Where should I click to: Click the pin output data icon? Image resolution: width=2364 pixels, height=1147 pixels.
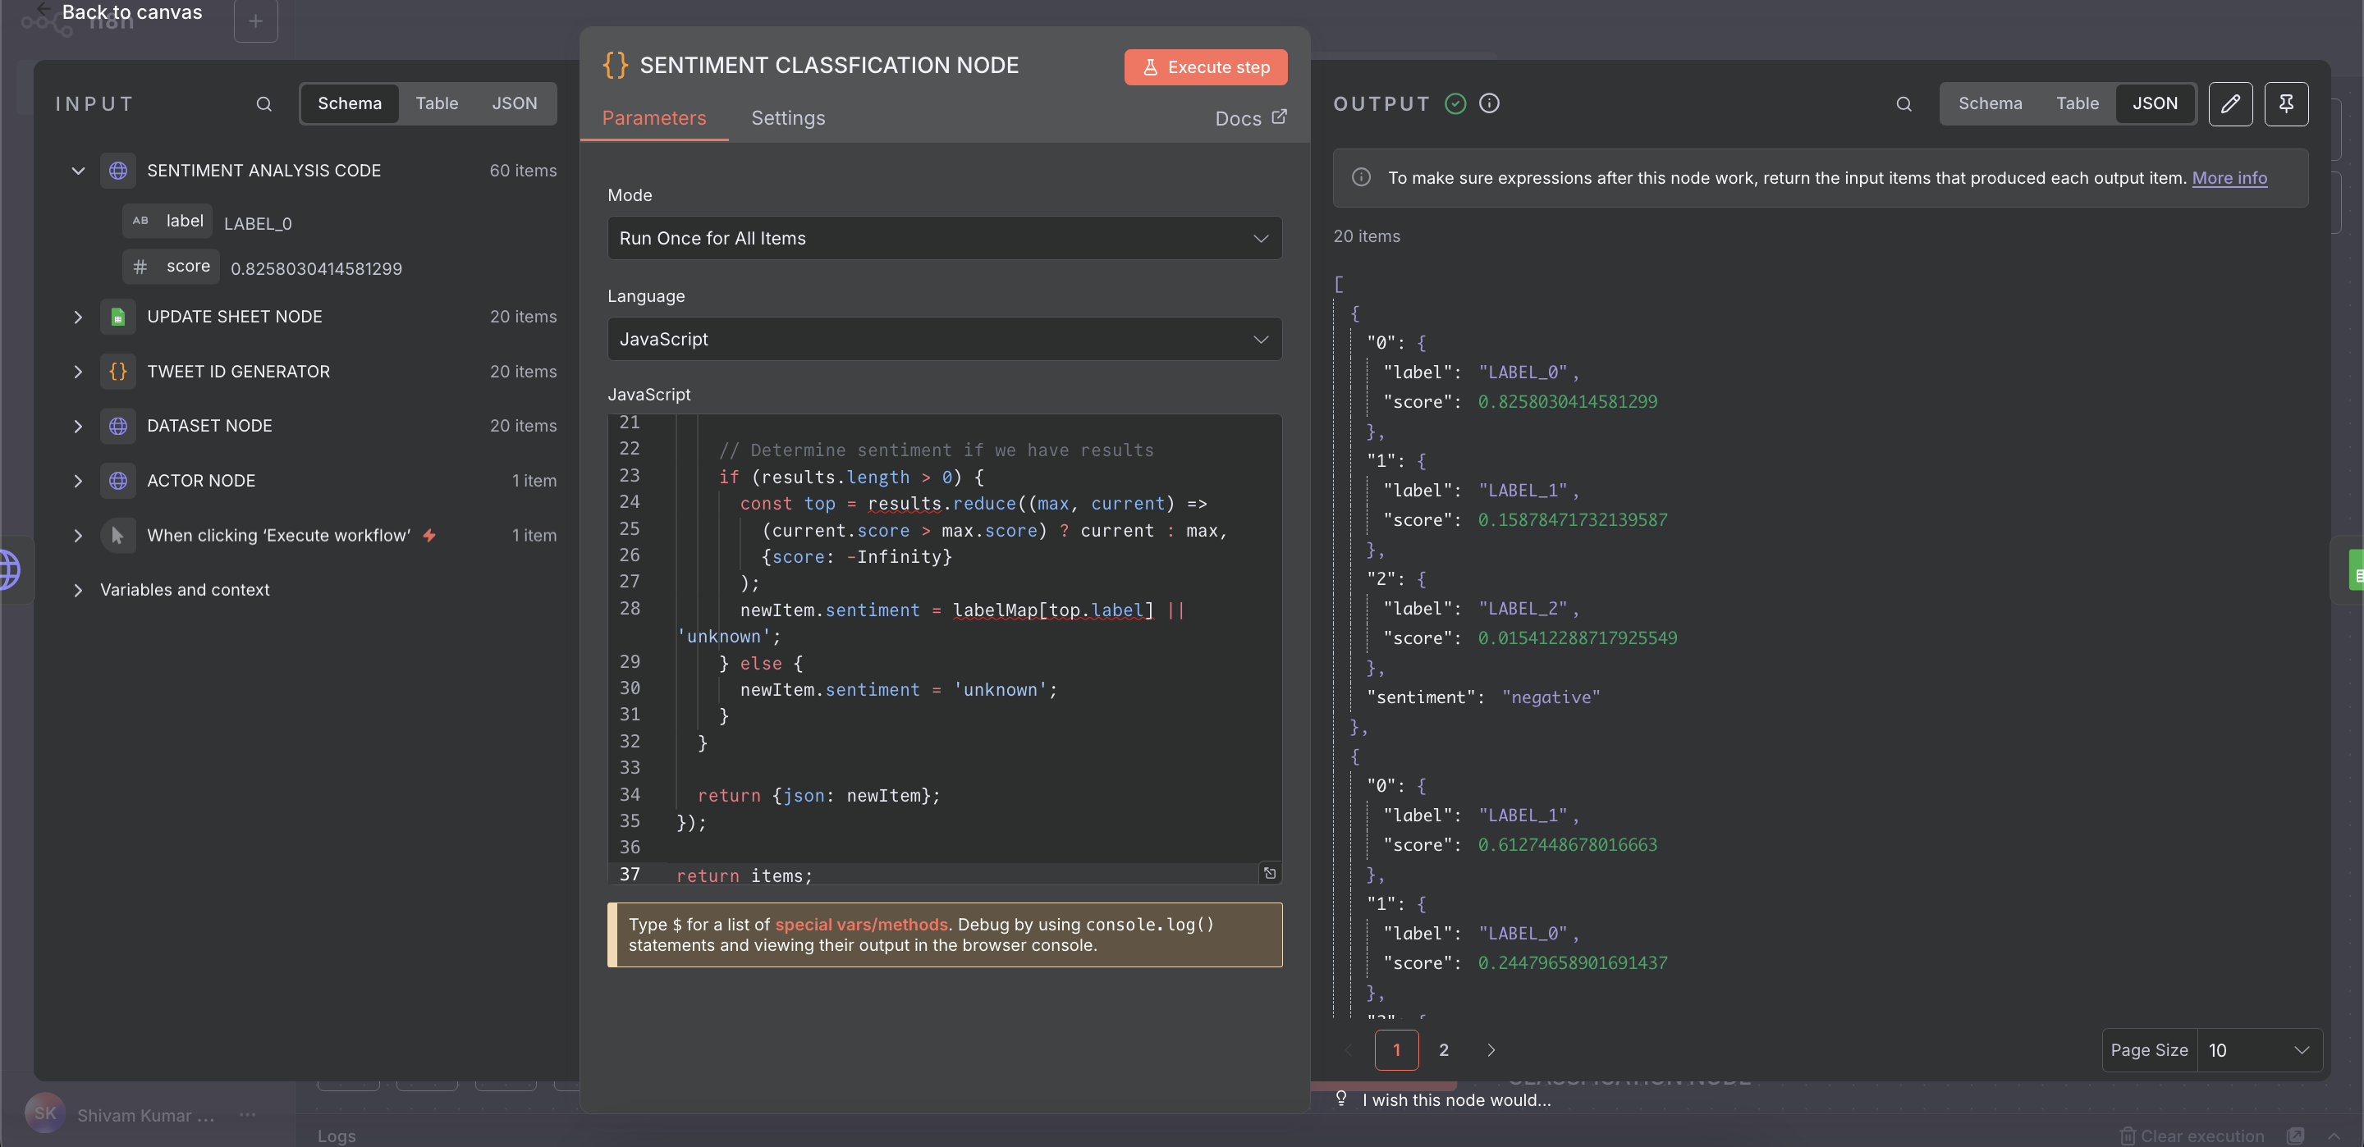[x=2285, y=103]
